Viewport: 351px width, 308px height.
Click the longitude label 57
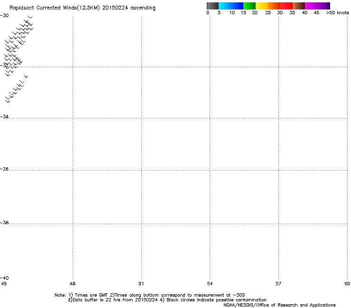pos(278,284)
